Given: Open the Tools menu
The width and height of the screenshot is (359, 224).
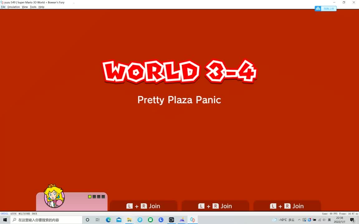Looking at the screenshot, I should pos(33,7).
